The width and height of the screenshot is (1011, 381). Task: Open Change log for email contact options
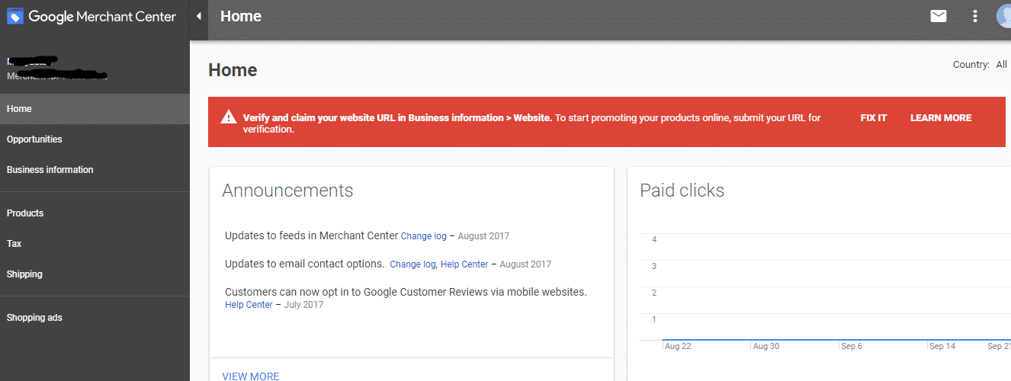click(x=412, y=264)
